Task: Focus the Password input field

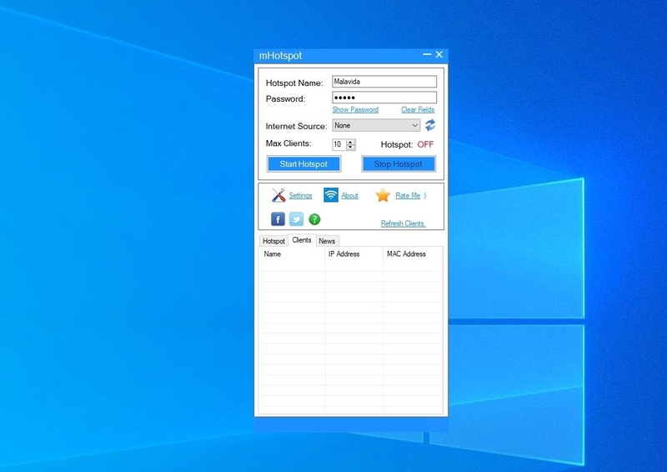Action: click(384, 98)
